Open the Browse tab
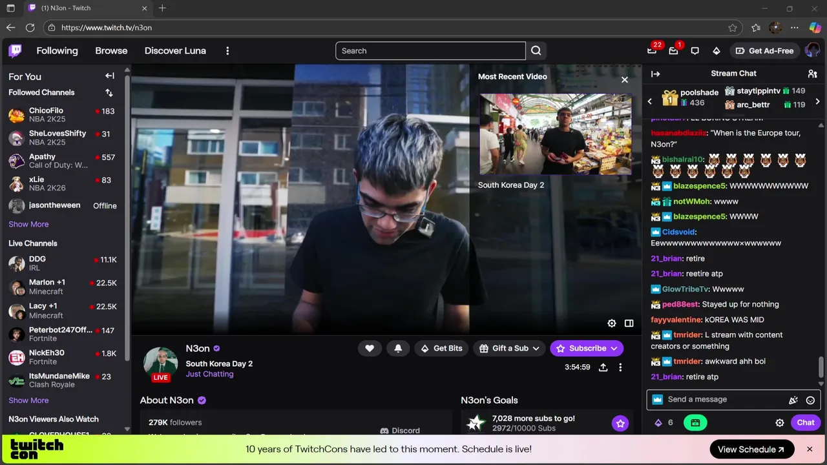Image resolution: width=827 pixels, height=465 pixels. click(x=111, y=50)
